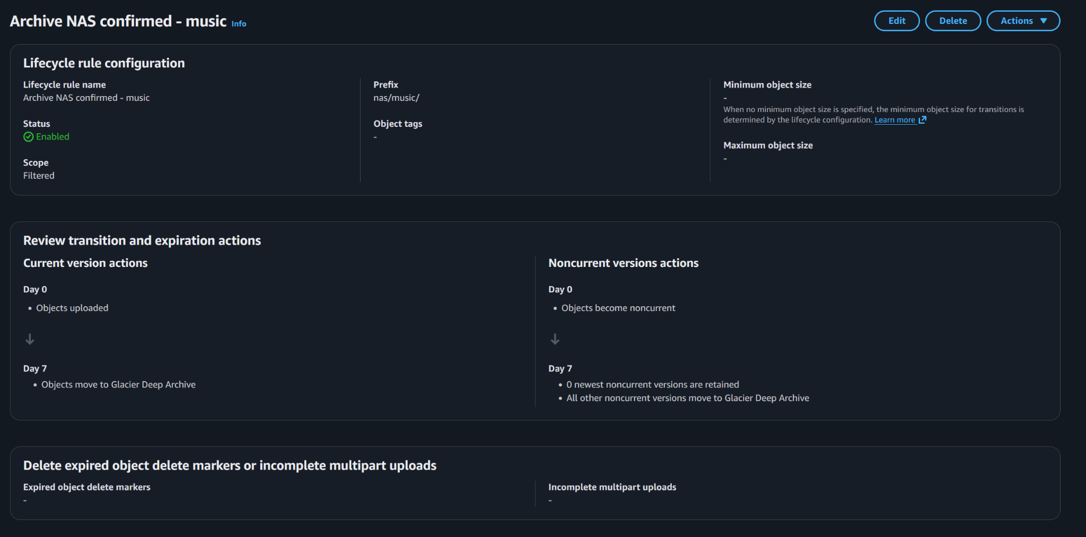1086x537 pixels.
Task: Click the green Enabled status check icon
Action: (28, 137)
